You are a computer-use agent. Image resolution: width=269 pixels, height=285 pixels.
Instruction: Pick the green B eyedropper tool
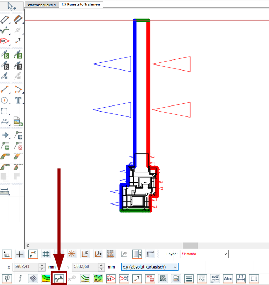(x=18, y=55)
